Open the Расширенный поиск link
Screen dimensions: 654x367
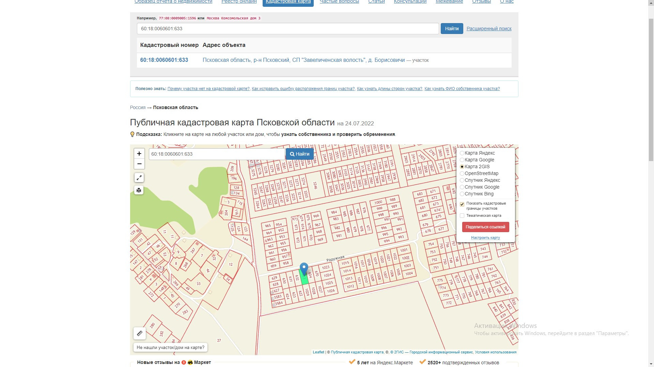(x=489, y=29)
